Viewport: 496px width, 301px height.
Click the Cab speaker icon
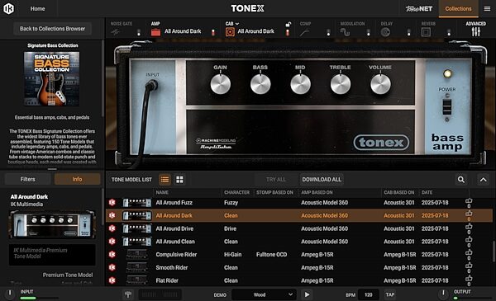point(230,32)
